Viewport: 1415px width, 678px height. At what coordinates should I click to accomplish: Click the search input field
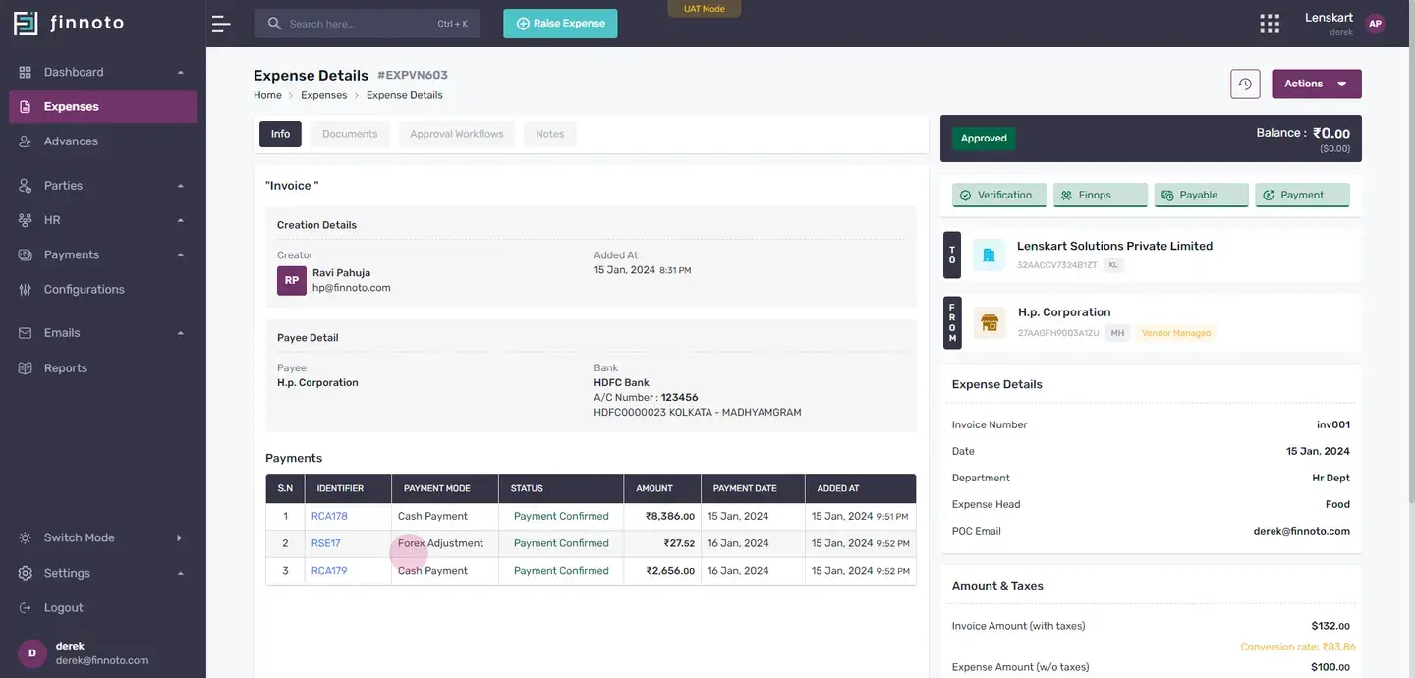point(367,24)
